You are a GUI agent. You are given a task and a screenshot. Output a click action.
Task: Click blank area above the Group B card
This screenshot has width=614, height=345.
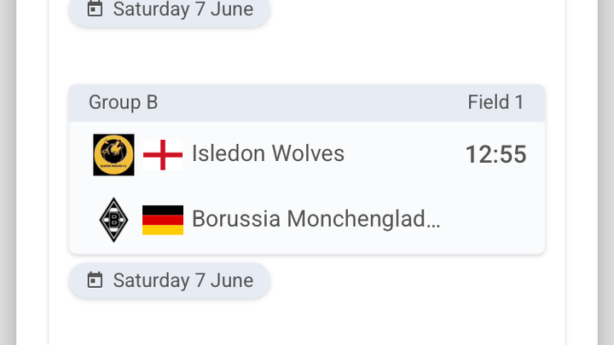pyautogui.click(x=307, y=55)
